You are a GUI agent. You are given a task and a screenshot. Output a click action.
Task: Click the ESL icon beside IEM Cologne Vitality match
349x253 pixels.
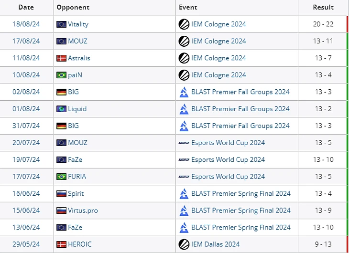[184, 24]
